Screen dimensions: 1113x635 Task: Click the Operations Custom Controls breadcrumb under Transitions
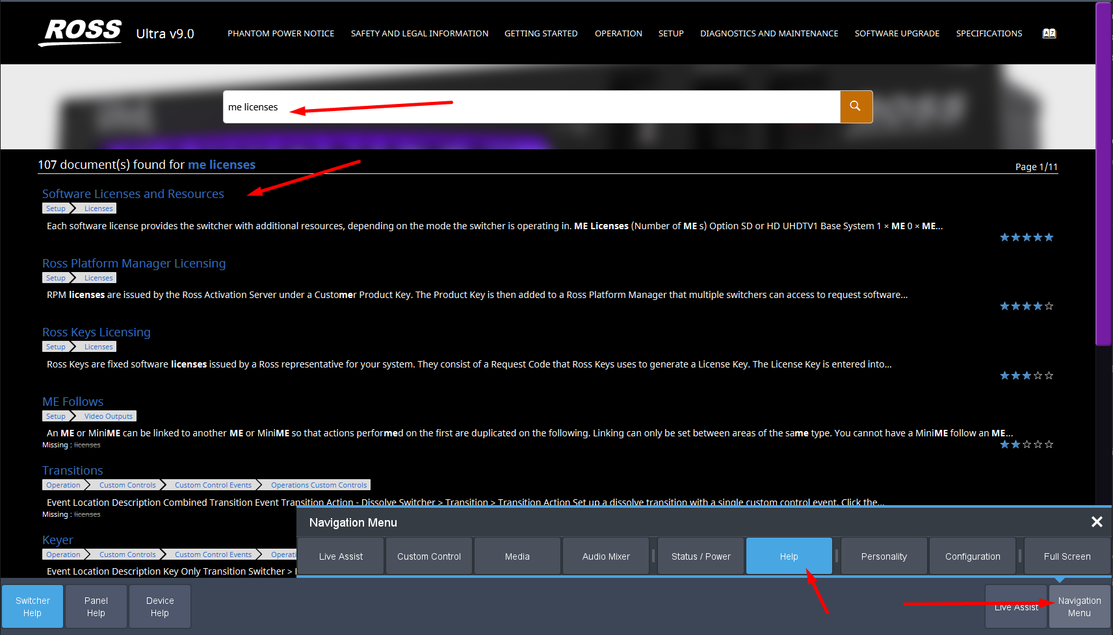[319, 485]
